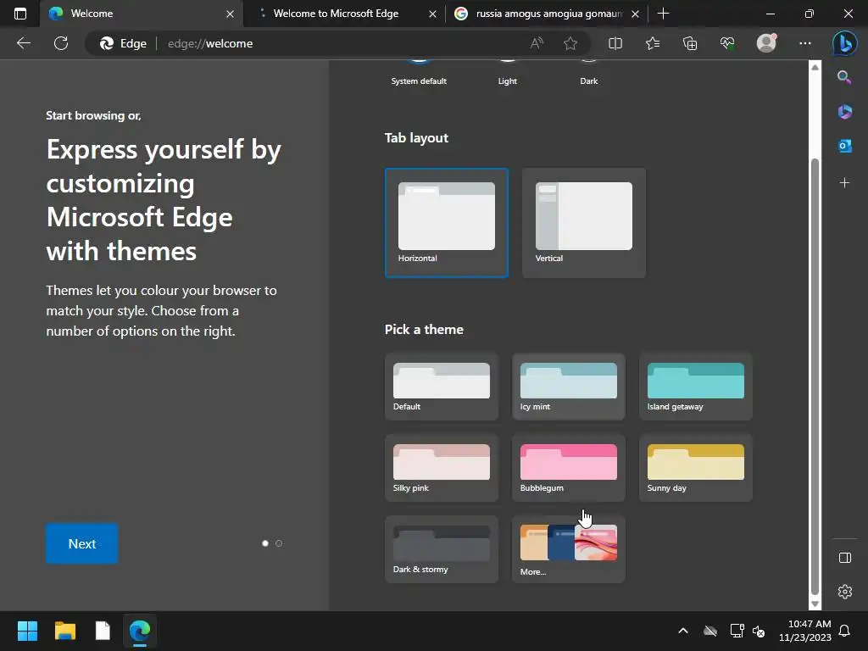This screenshot has height=651, width=868.
Task: Open Outlook sidebar icon
Action: (x=845, y=146)
